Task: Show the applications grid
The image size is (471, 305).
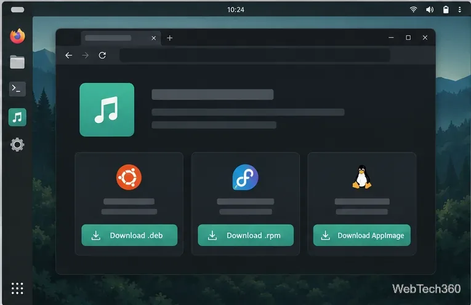Action: tap(17, 288)
